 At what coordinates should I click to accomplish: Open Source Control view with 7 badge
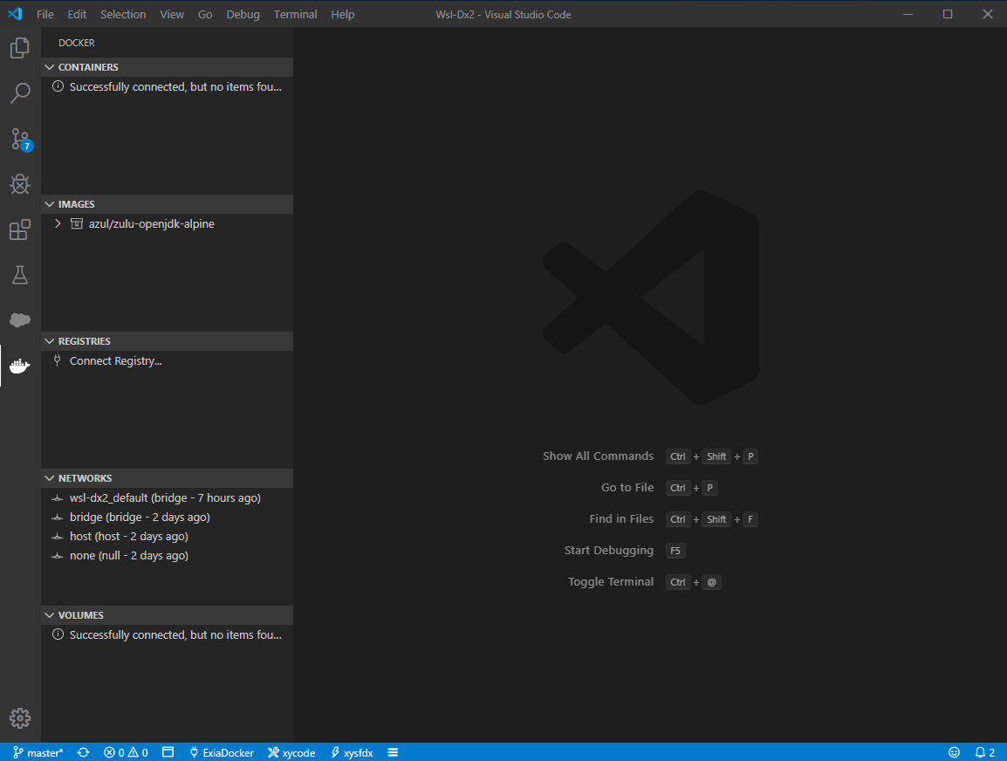pyautogui.click(x=20, y=140)
